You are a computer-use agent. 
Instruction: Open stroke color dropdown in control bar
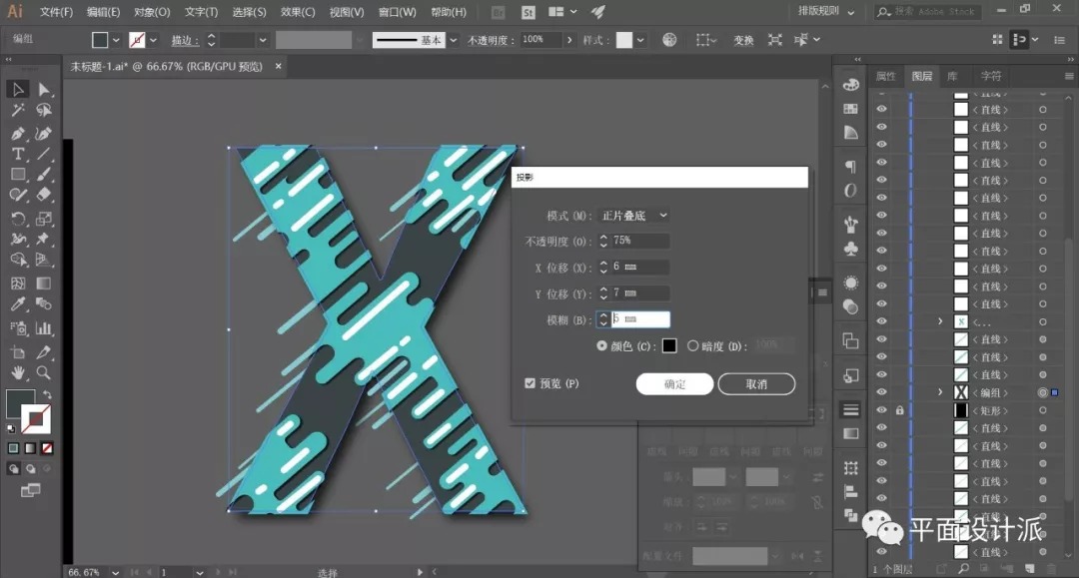[153, 40]
